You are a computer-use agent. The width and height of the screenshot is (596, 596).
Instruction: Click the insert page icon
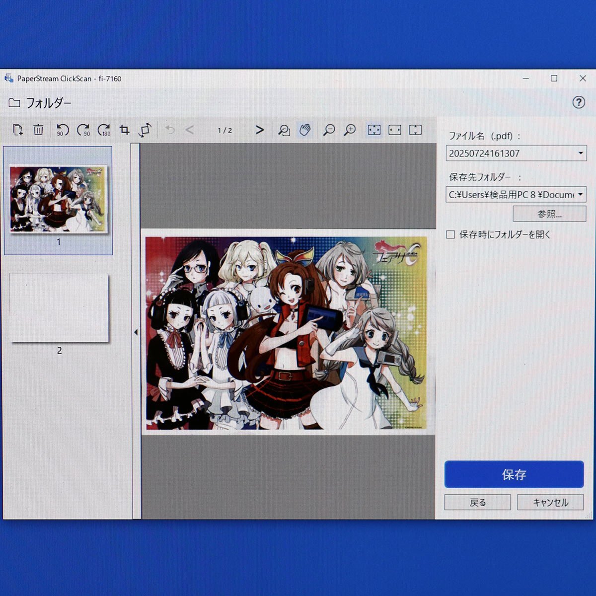coord(18,130)
